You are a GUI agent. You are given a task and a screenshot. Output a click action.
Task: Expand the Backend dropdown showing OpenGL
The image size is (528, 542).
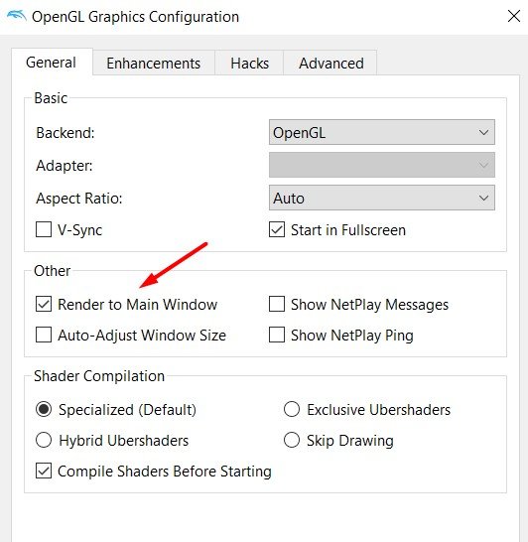pos(382,132)
